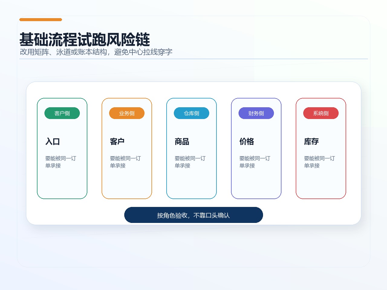Click the 系统侧 red pill label
The width and height of the screenshot is (387, 290).
(321, 113)
